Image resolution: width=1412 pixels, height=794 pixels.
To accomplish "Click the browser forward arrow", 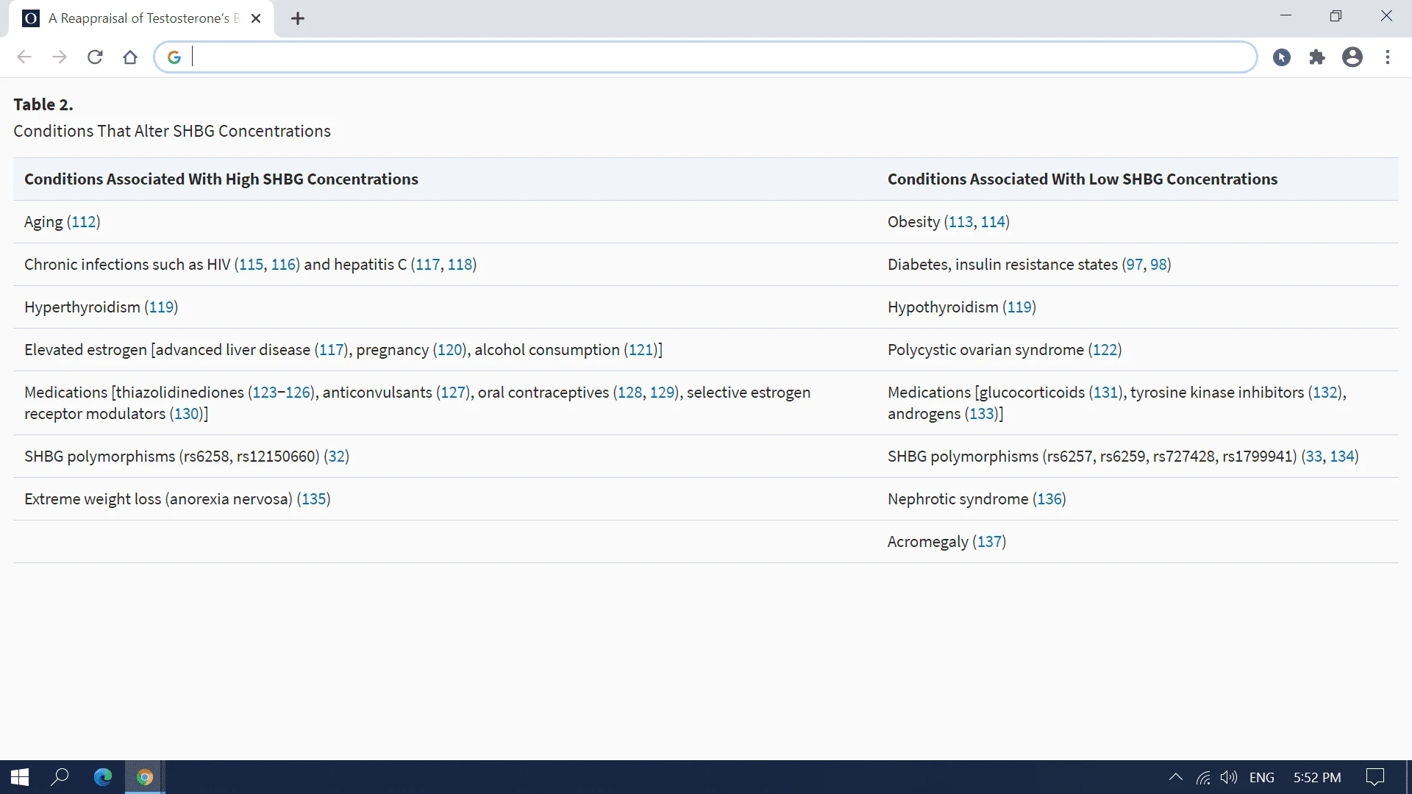I will tap(60, 57).
